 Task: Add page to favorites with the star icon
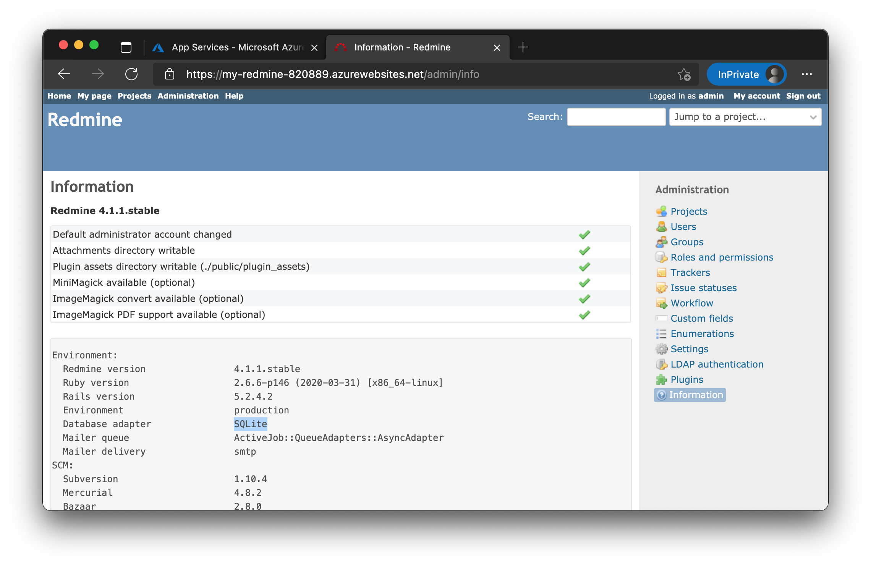pos(683,75)
